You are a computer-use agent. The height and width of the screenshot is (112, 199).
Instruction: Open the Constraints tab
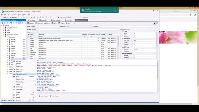(39, 23)
